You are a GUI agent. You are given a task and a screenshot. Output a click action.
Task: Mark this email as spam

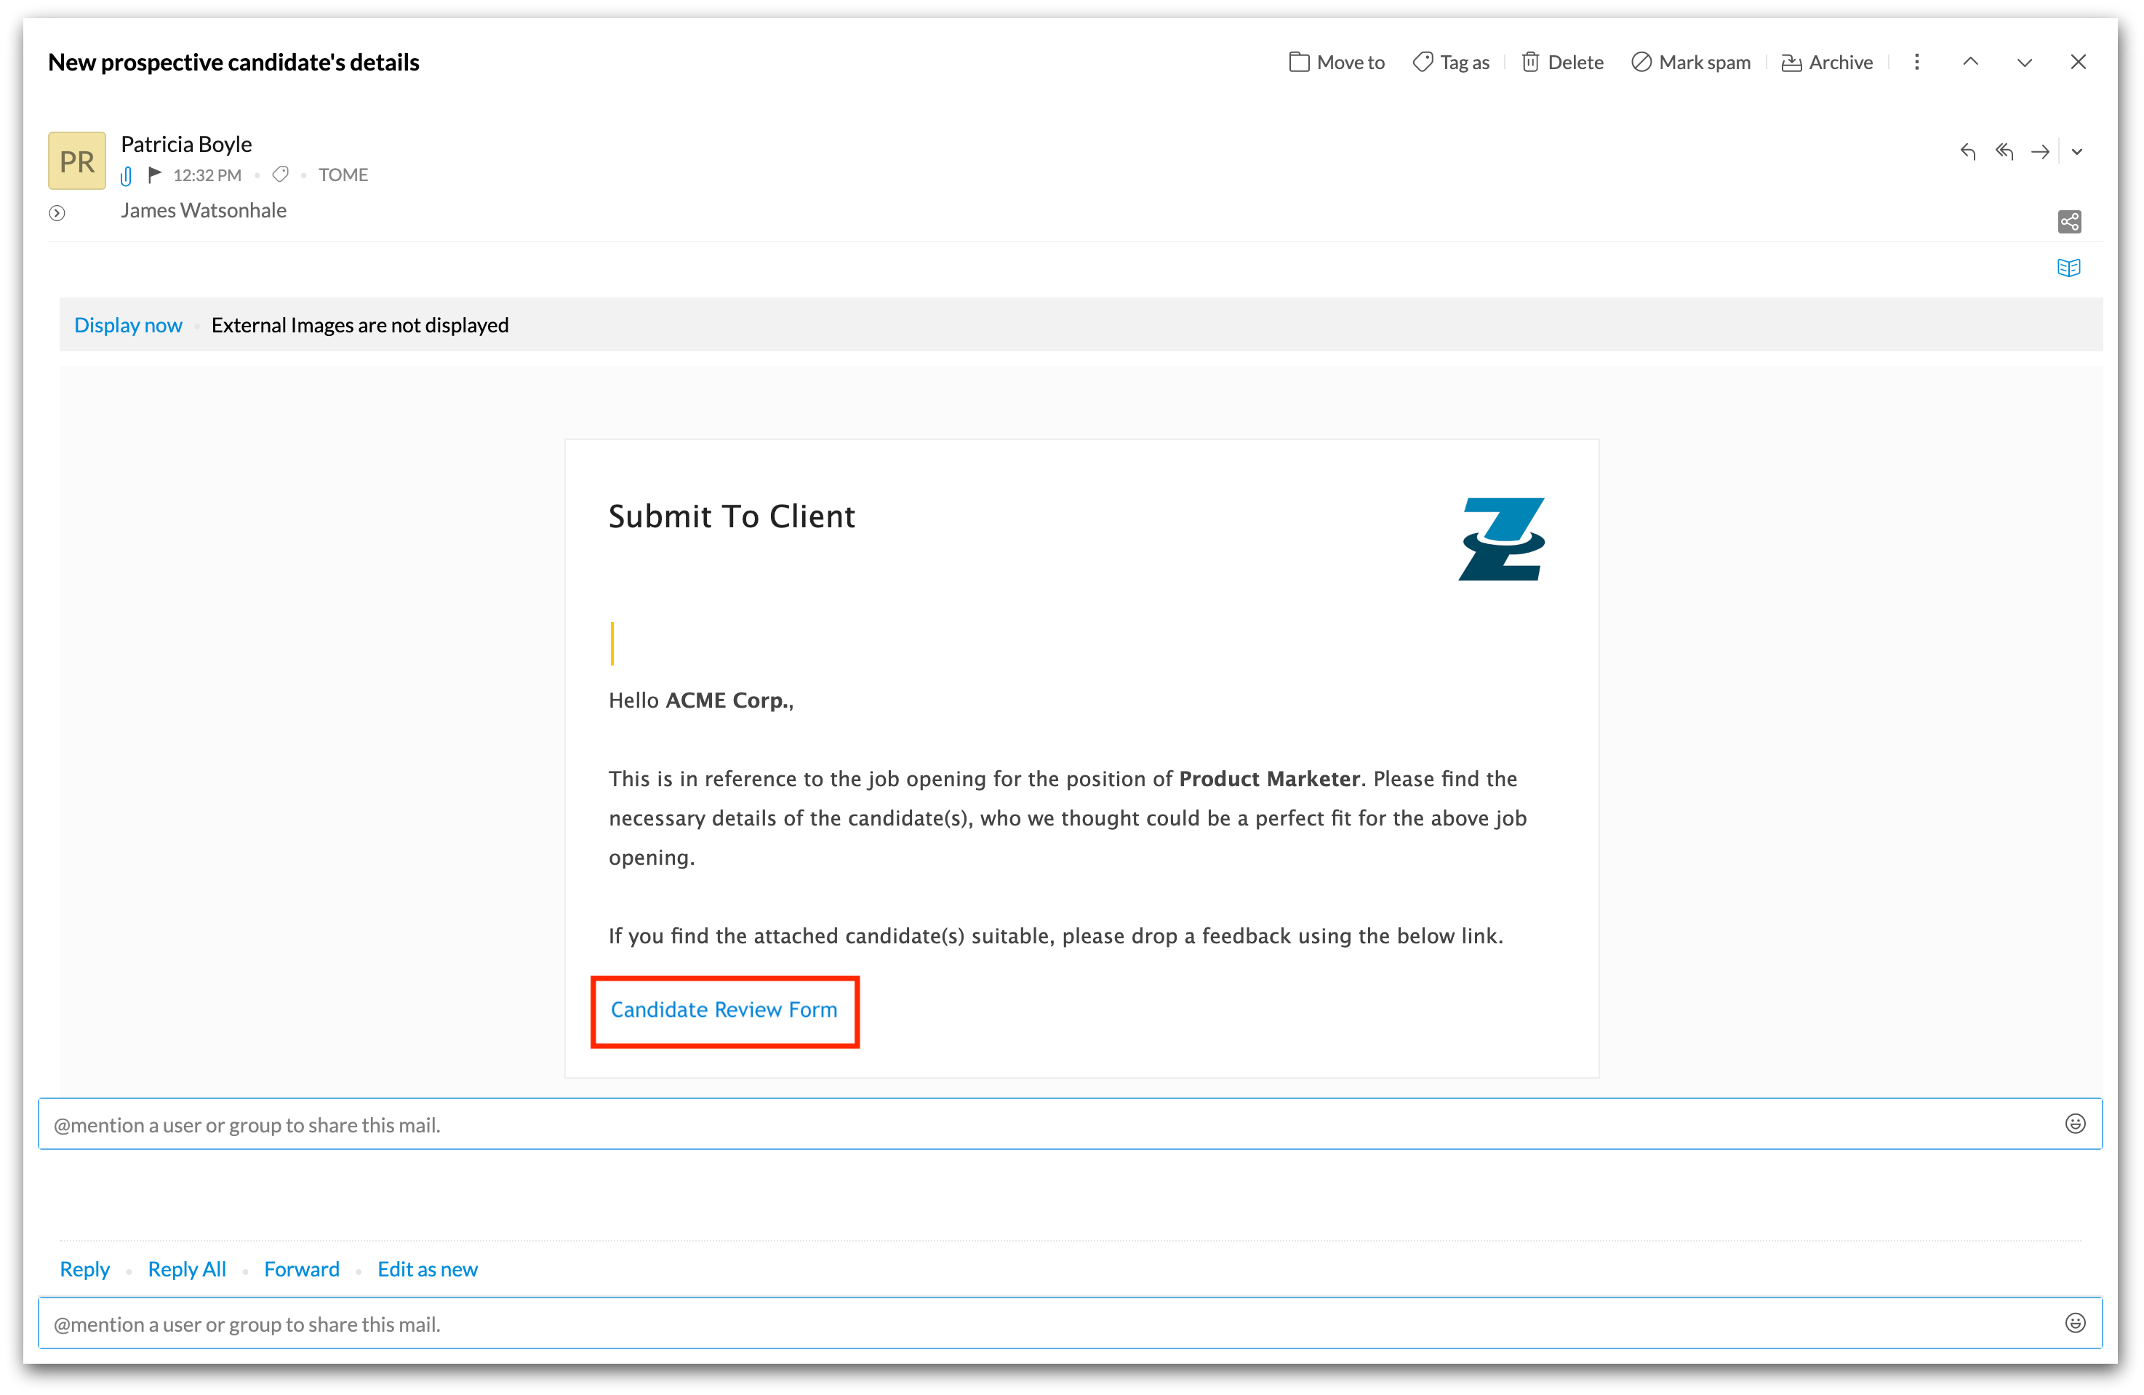[1691, 62]
